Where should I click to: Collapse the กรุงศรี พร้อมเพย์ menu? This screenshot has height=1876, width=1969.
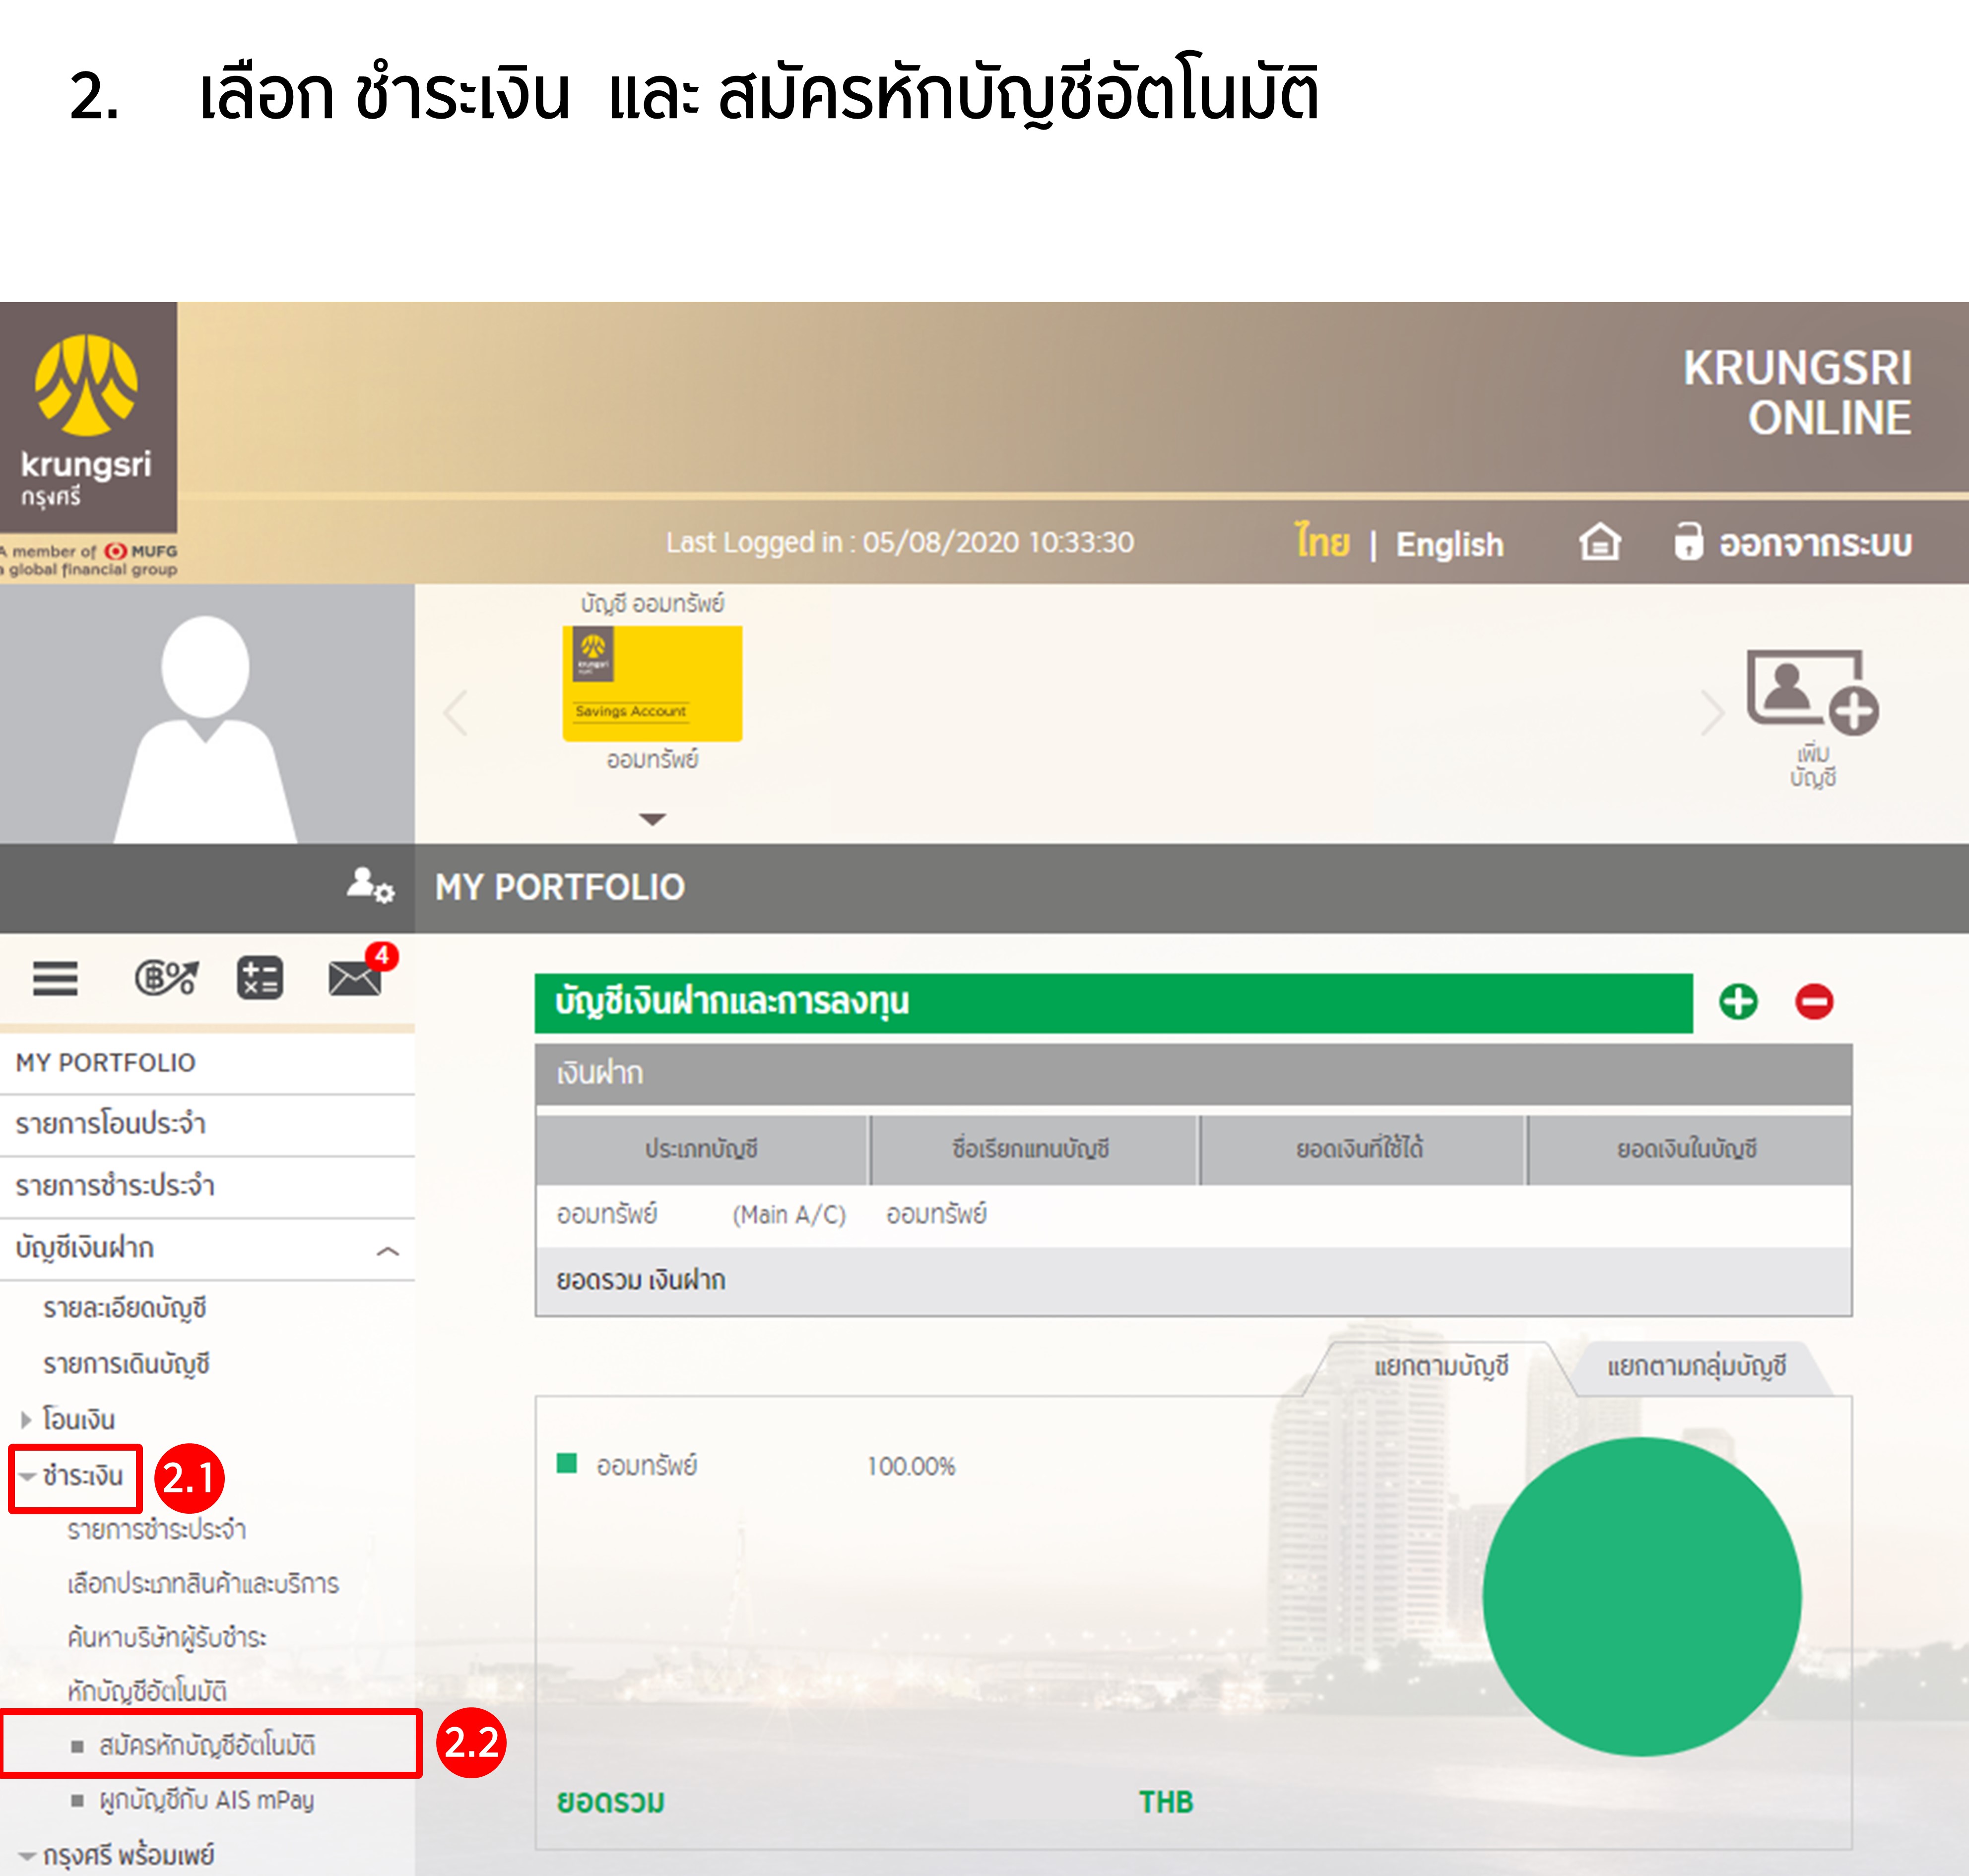(117, 1856)
